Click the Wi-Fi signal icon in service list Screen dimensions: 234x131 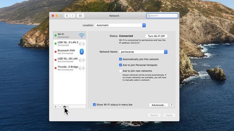coord(82,35)
